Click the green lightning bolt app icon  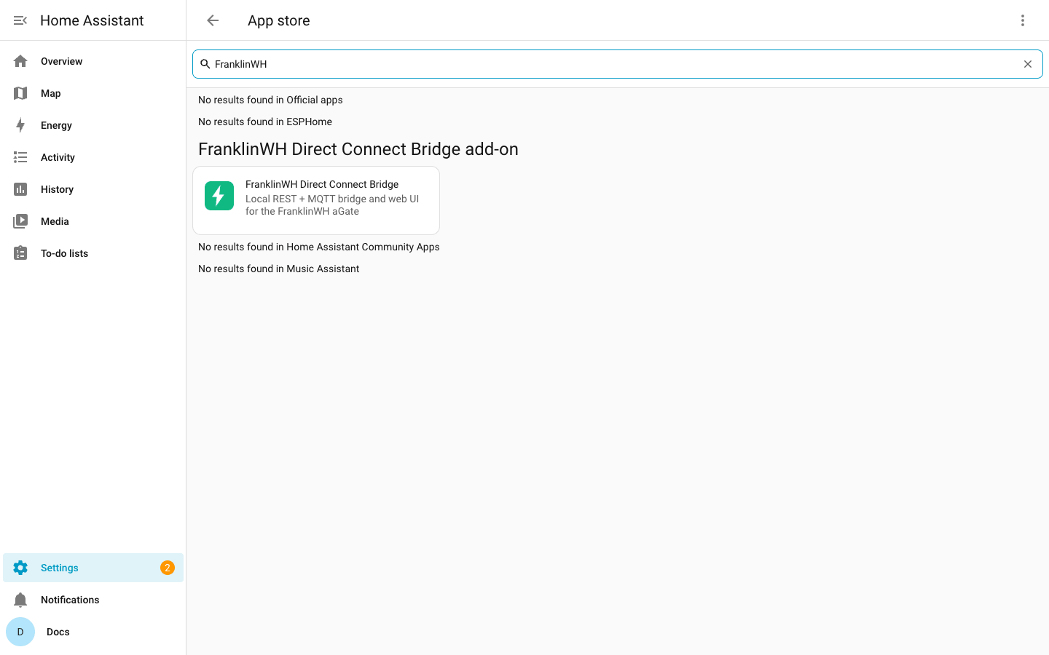pyautogui.click(x=219, y=196)
